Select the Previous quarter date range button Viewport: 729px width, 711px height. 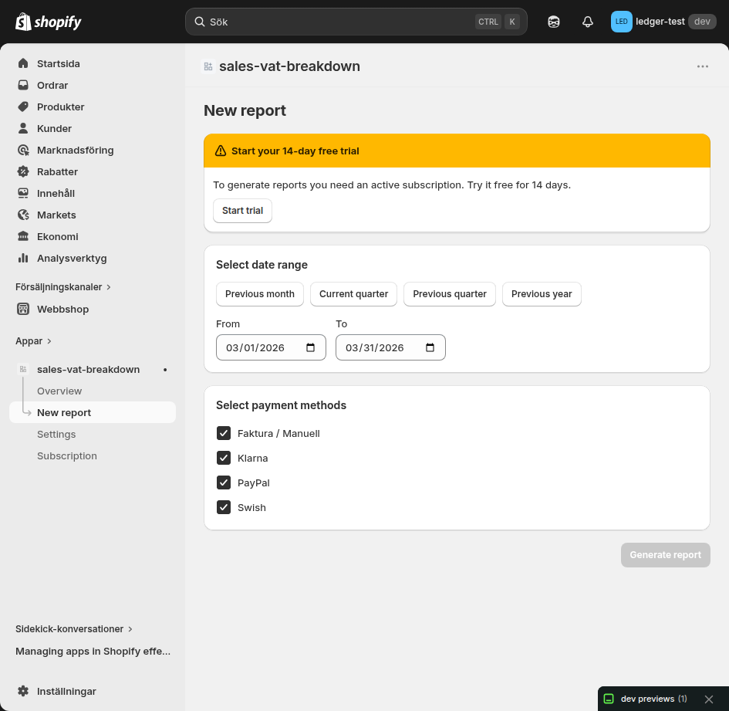pos(449,294)
